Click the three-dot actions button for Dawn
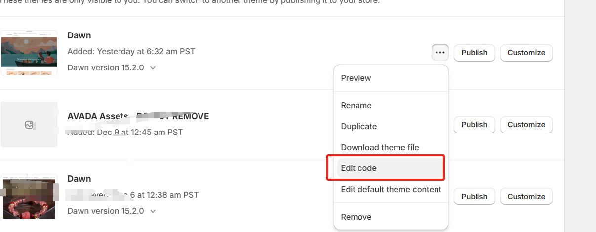Image resolution: width=596 pixels, height=232 pixels. (440, 53)
